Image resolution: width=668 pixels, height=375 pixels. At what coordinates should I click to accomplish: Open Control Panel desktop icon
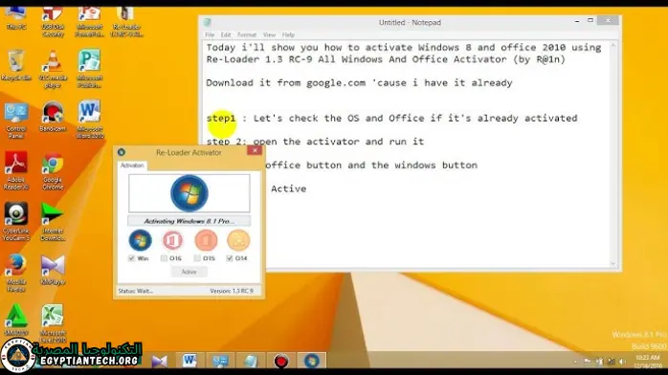16,120
